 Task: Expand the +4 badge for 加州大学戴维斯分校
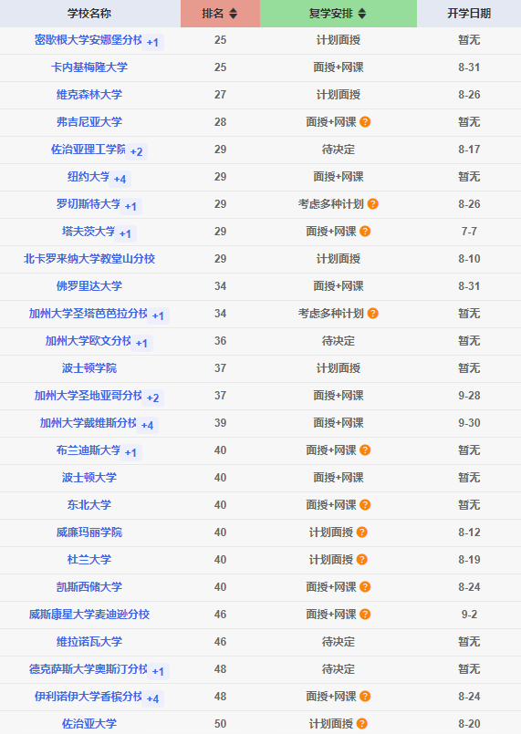(x=147, y=425)
